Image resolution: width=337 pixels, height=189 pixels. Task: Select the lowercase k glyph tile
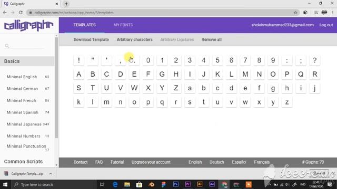[79, 102]
